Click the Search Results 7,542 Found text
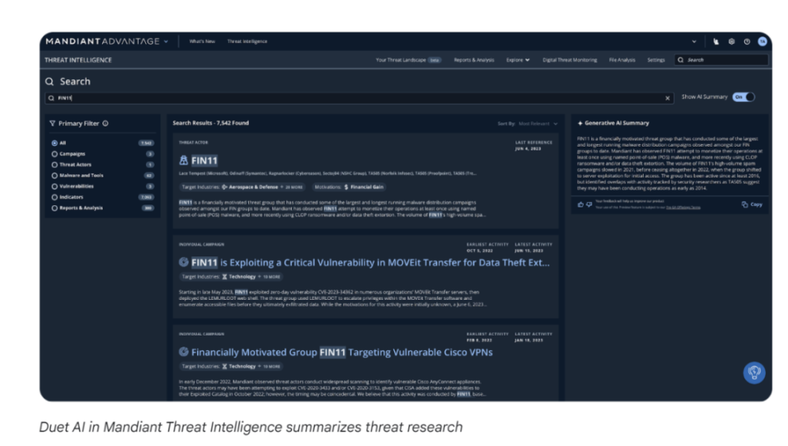 point(211,122)
